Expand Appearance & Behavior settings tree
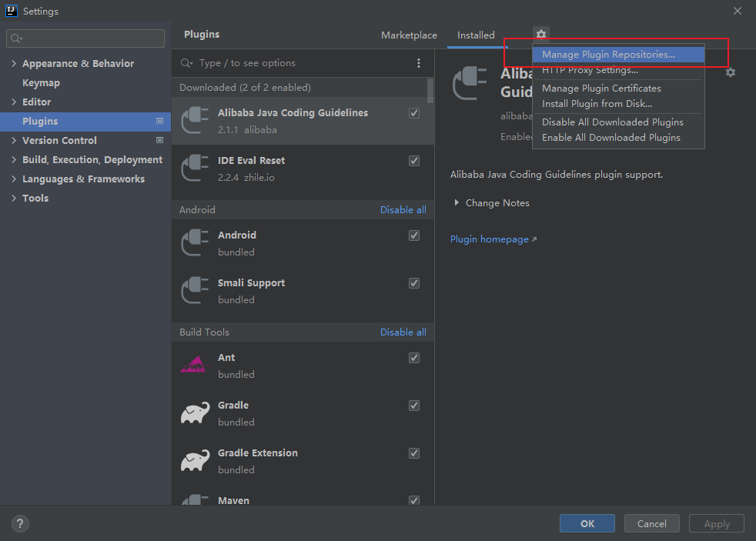Screen dimensions: 756x541 [14, 64]
